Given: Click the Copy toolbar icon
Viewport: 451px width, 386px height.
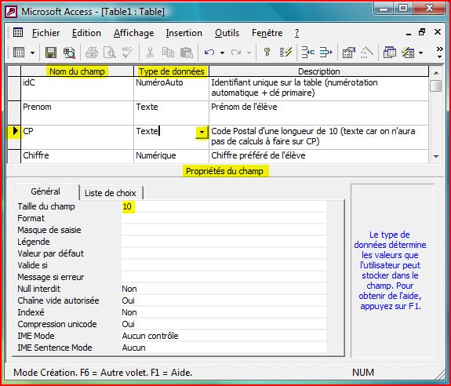Looking at the screenshot, I should pyautogui.click(x=168, y=53).
